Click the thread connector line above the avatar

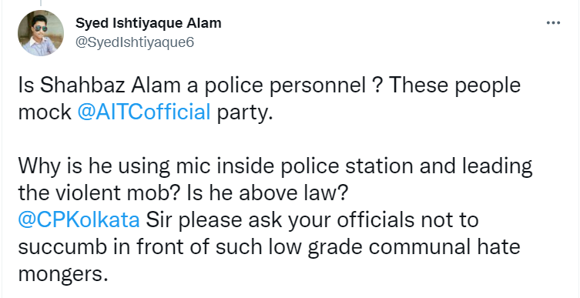click(x=40, y=3)
